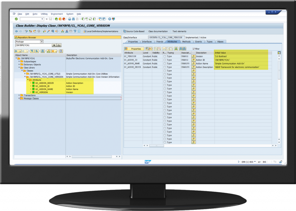Click the orange Exit icon

click(x=60, y=19)
